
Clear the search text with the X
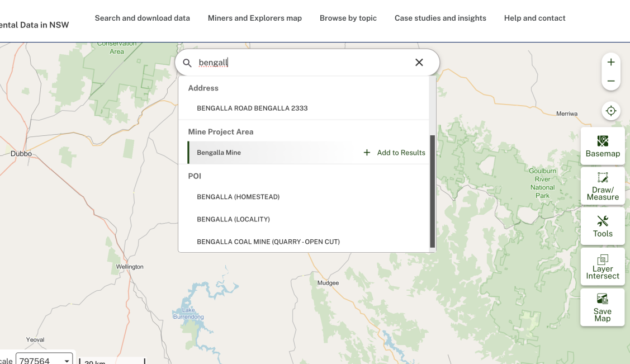pyautogui.click(x=419, y=62)
